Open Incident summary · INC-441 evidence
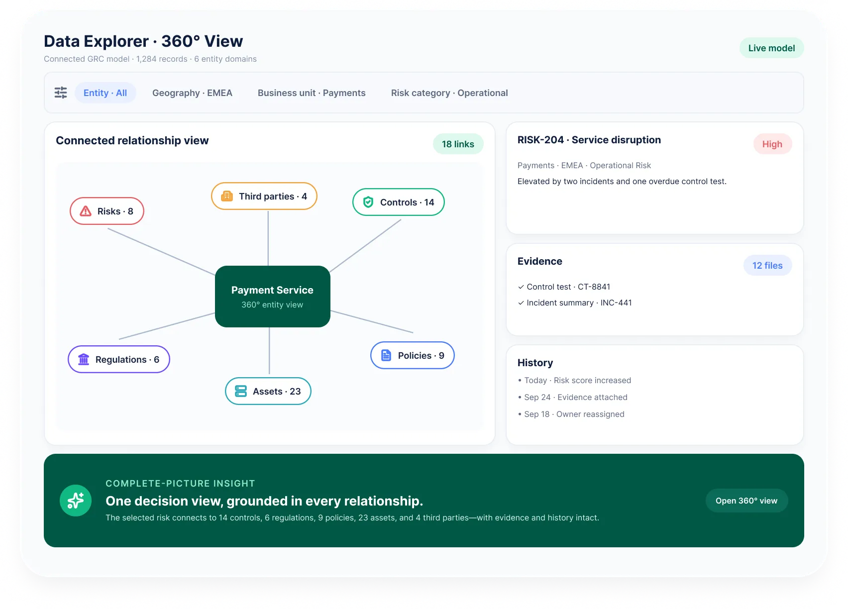Image resolution: width=848 pixels, height=609 pixels. coord(579,303)
